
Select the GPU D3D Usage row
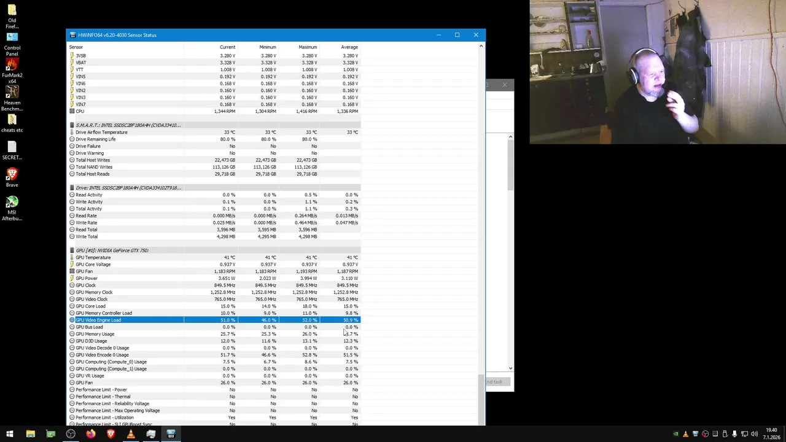click(x=214, y=341)
